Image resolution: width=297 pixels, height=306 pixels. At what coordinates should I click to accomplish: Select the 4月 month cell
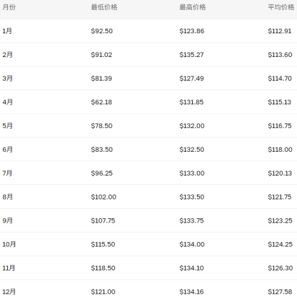point(7,102)
